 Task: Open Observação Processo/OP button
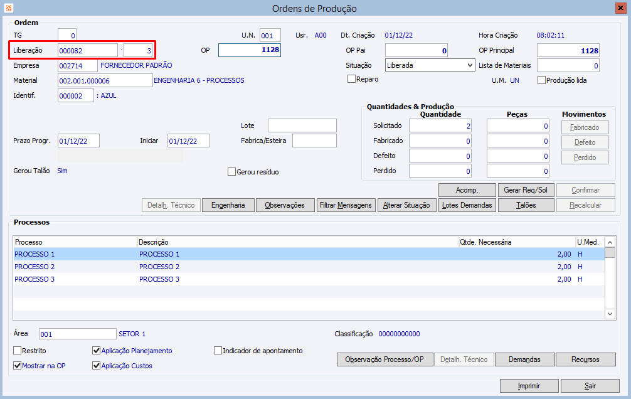384,359
